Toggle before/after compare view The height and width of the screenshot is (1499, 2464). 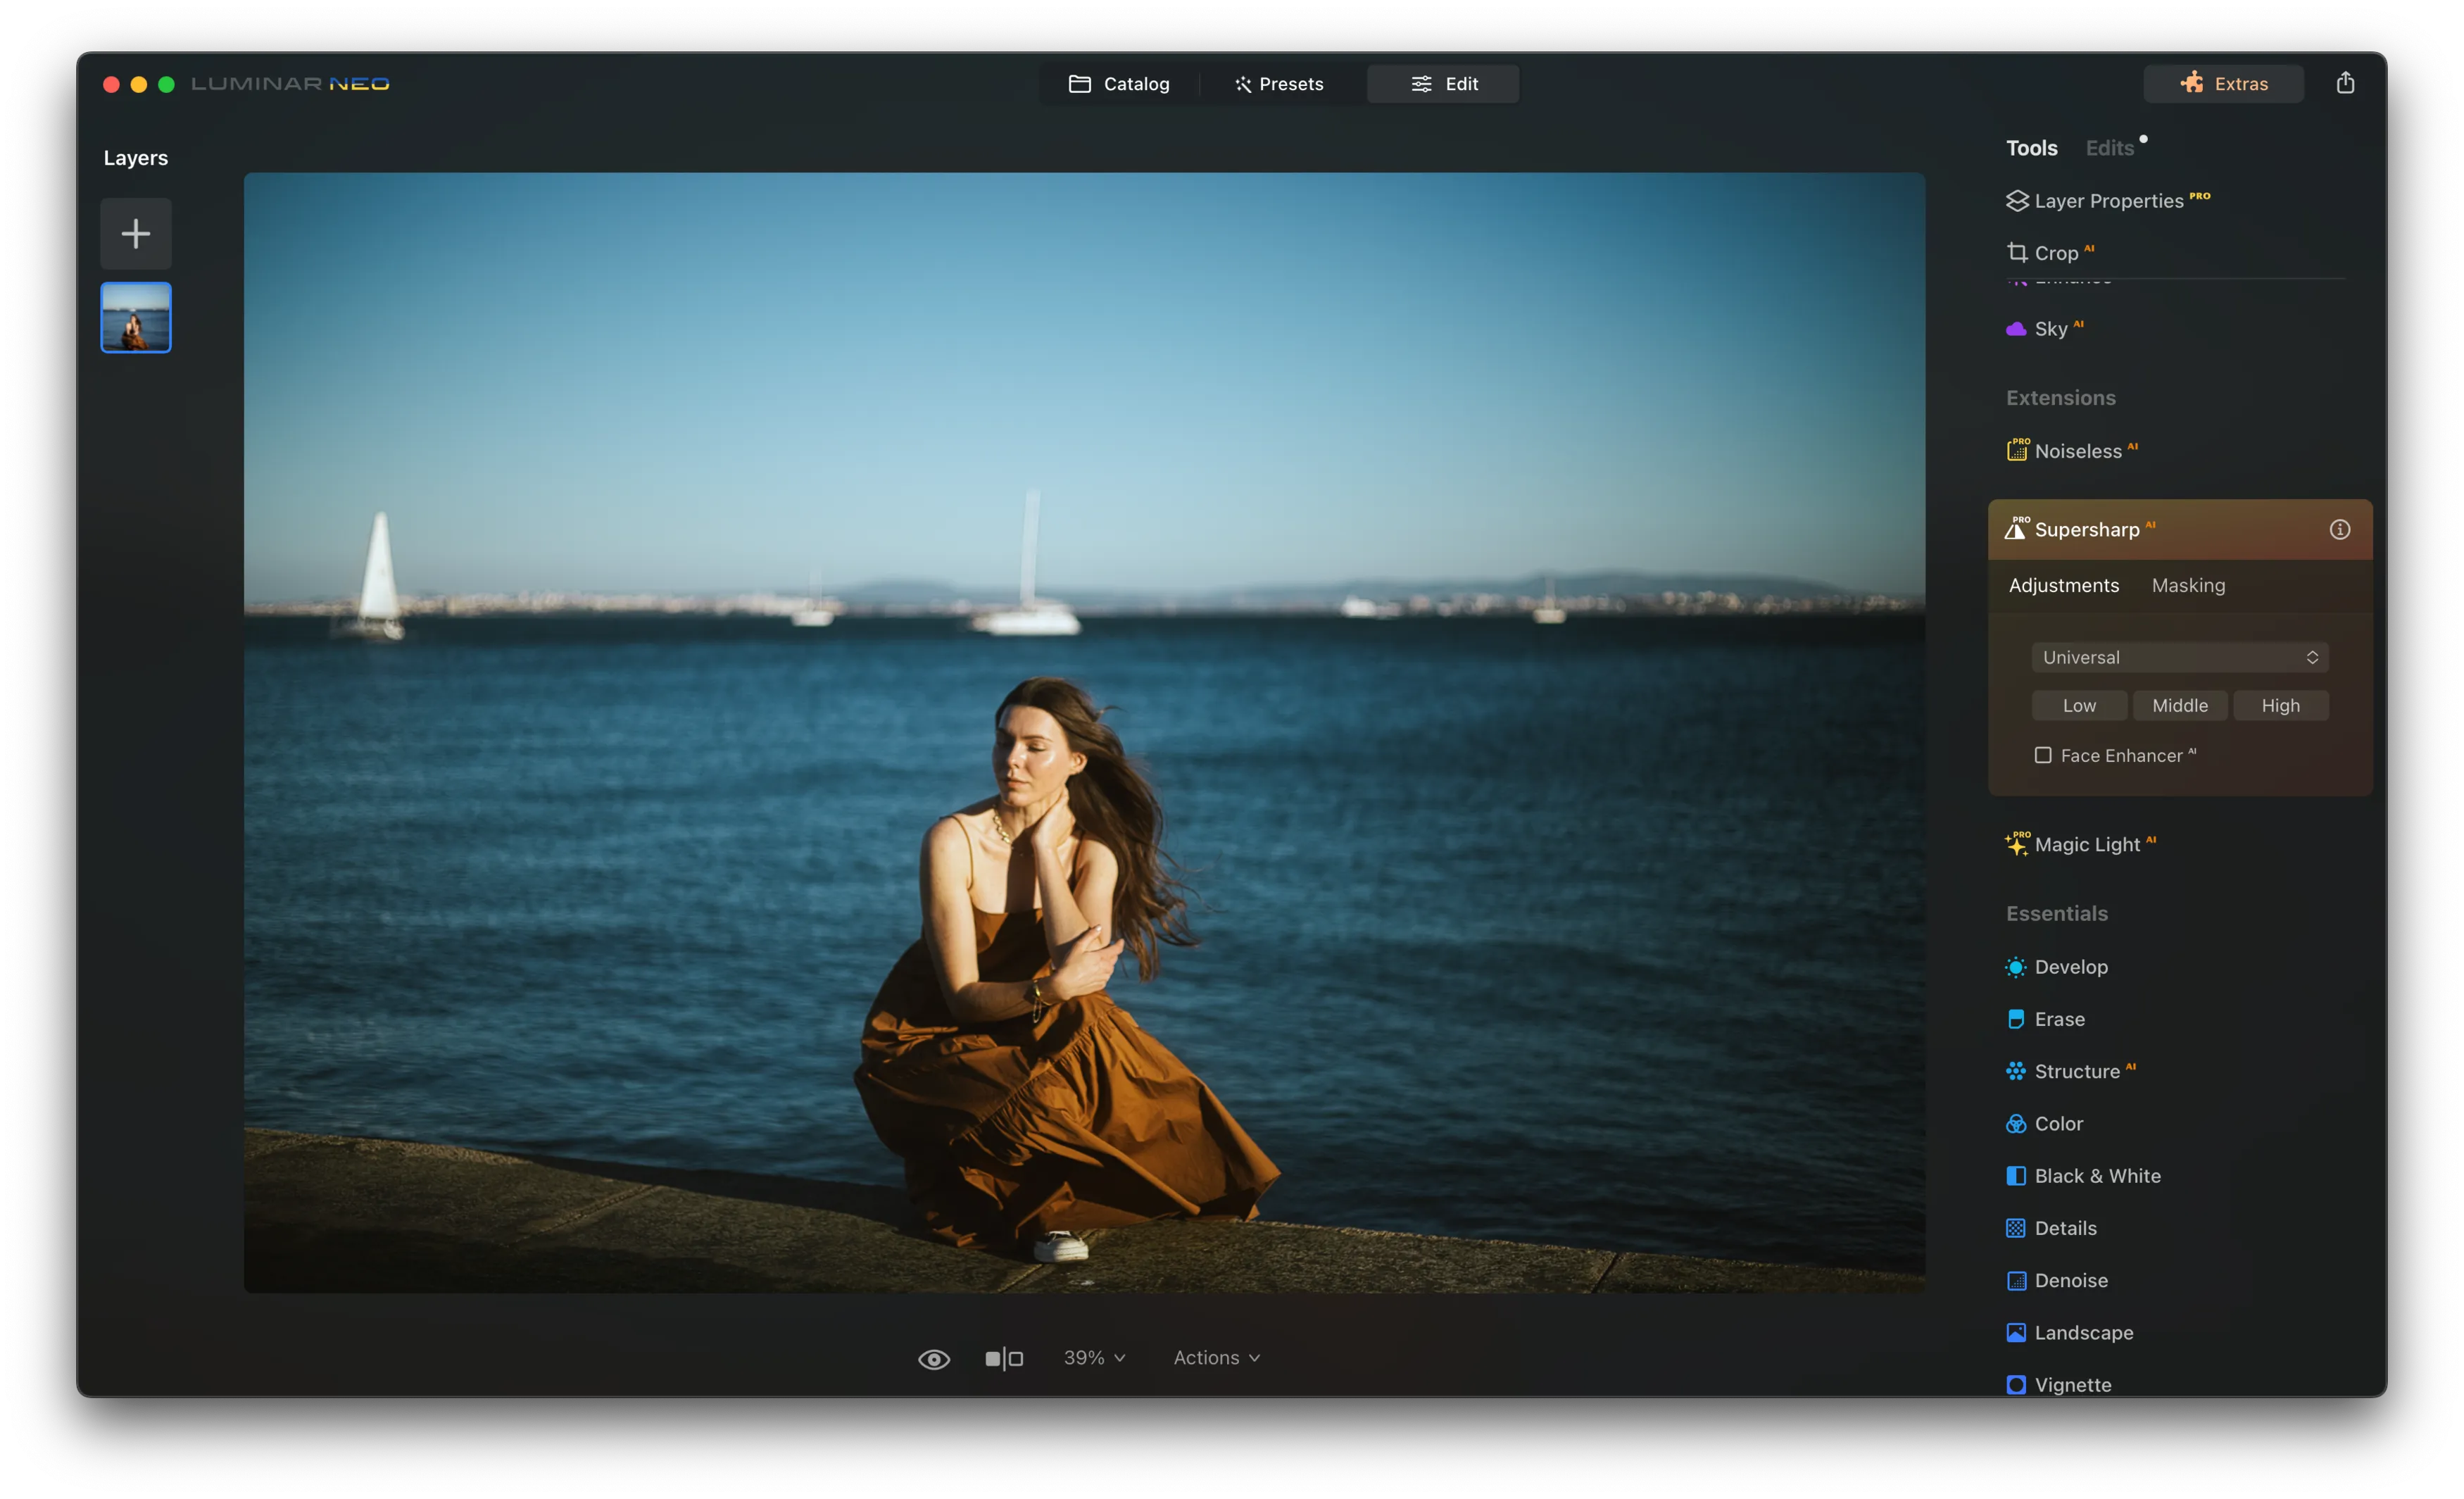pos(1003,1358)
